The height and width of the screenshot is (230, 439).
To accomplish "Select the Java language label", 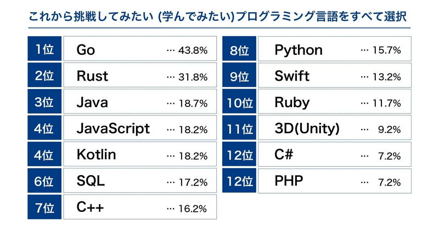I will (92, 103).
